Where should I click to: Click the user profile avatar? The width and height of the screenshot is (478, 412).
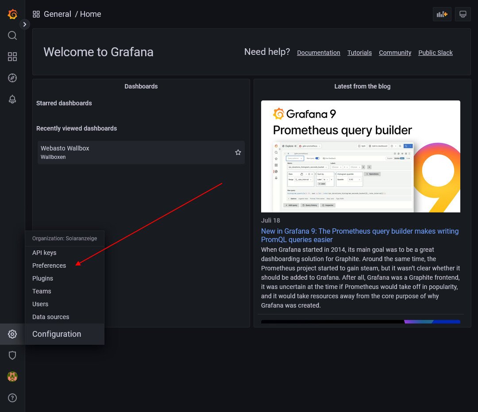coord(12,377)
